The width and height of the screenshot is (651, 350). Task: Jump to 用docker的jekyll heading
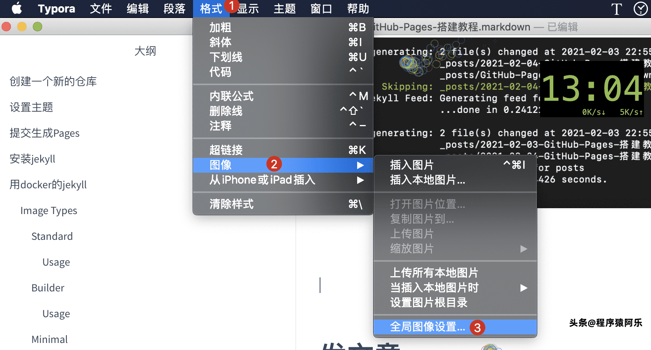pos(48,184)
